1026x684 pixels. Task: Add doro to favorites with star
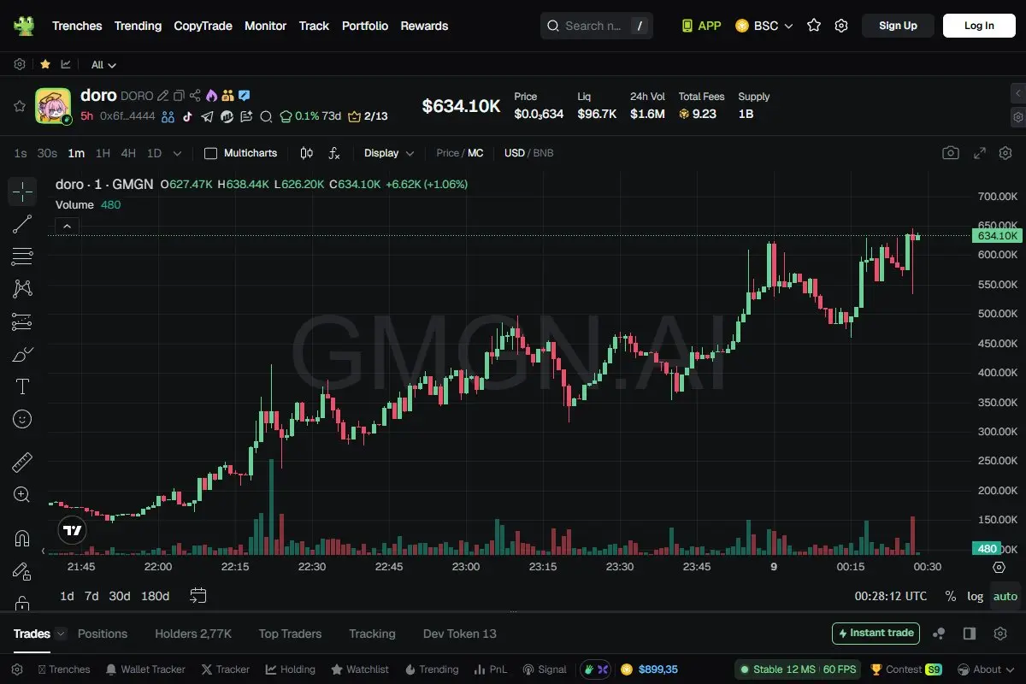[19, 106]
